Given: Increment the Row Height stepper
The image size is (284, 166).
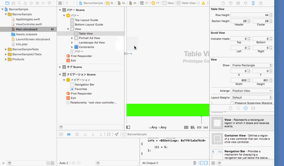Looking at the screenshot, I should pyautogui.click(x=271, y=14).
